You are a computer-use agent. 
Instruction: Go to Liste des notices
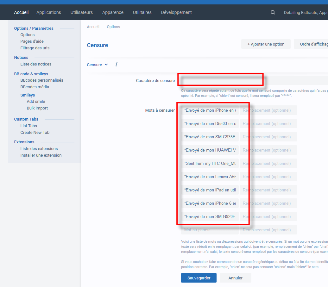pos(36,64)
